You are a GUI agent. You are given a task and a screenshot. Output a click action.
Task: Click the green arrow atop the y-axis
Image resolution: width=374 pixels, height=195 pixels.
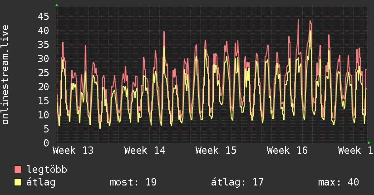(57, 5)
